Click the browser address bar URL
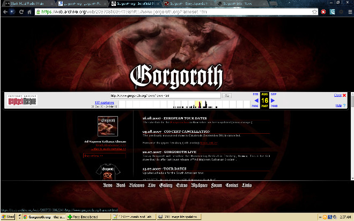The height and width of the screenshot is (221, 354). (176, 12)
